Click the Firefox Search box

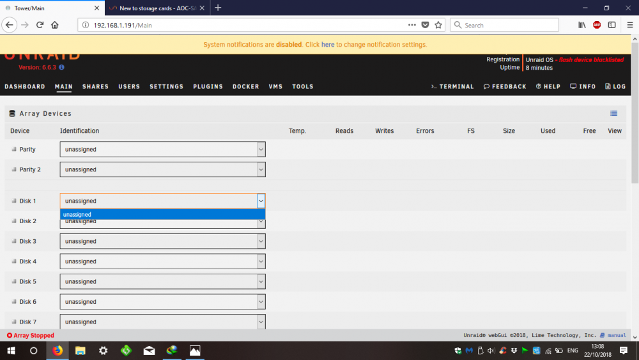[505, 25]
